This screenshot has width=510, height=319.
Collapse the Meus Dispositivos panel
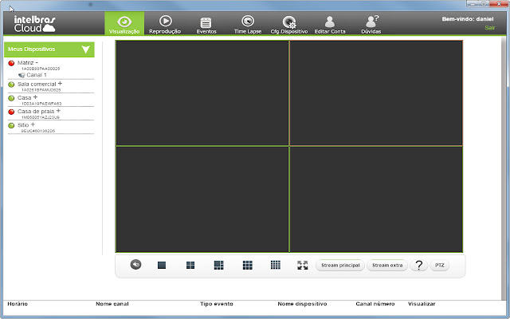[x=85, y=49]
